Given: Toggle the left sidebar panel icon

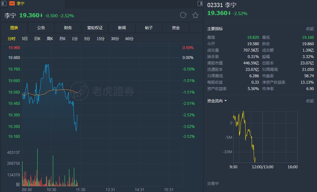Looking at the screenshot, I should point(4,4).
